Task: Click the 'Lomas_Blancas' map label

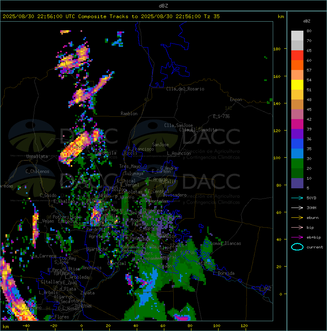Action: pyautogui.click(x=226, y=243)
